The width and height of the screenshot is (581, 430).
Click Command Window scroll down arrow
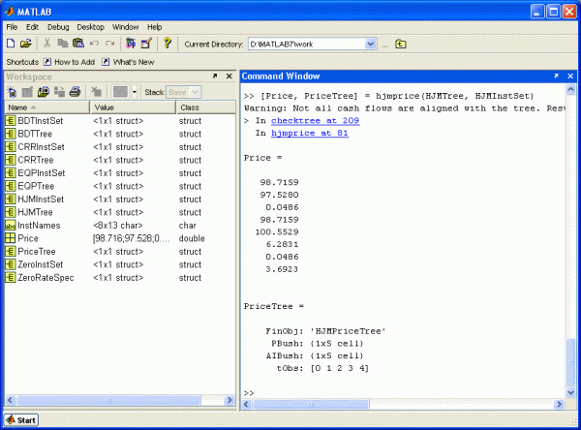point(570,392)
